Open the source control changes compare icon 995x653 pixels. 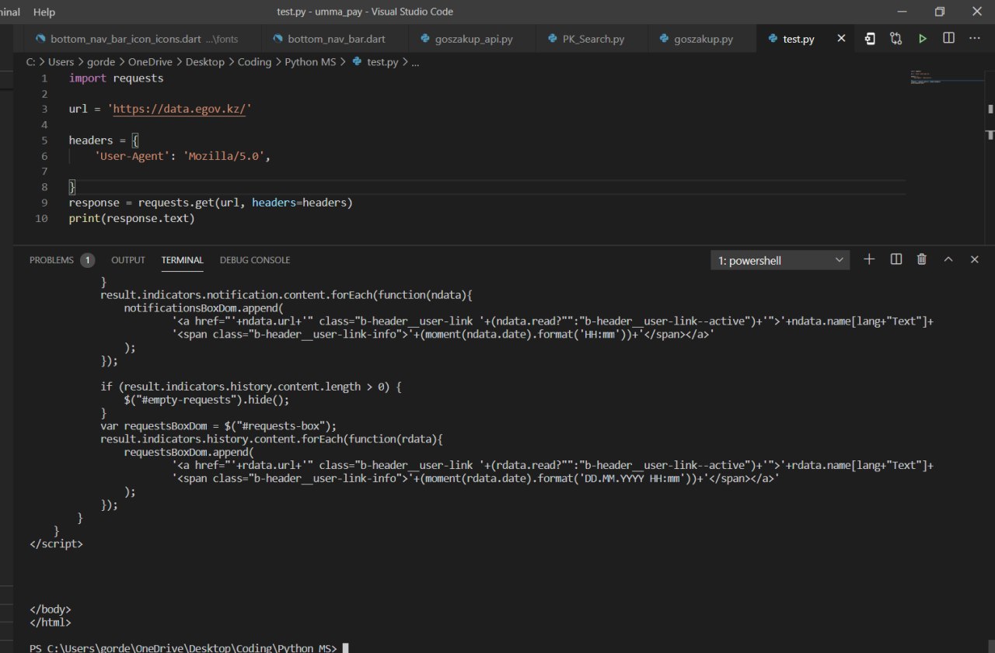(x=895, y=38)
